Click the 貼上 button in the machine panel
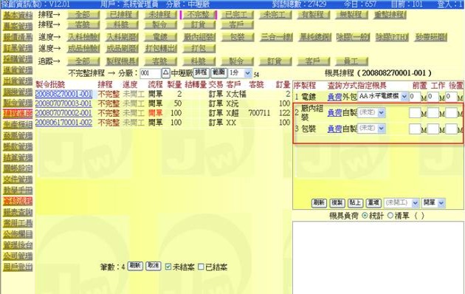This screenshot has width=465, height=294. click(x=355, y=202)
